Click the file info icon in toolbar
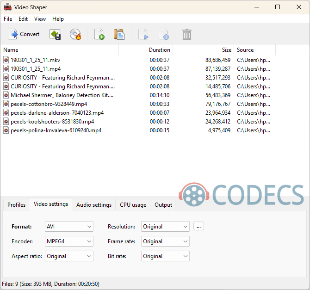This screenshot has height=290, width=310. pyautogui.click(x=164, y=34)
